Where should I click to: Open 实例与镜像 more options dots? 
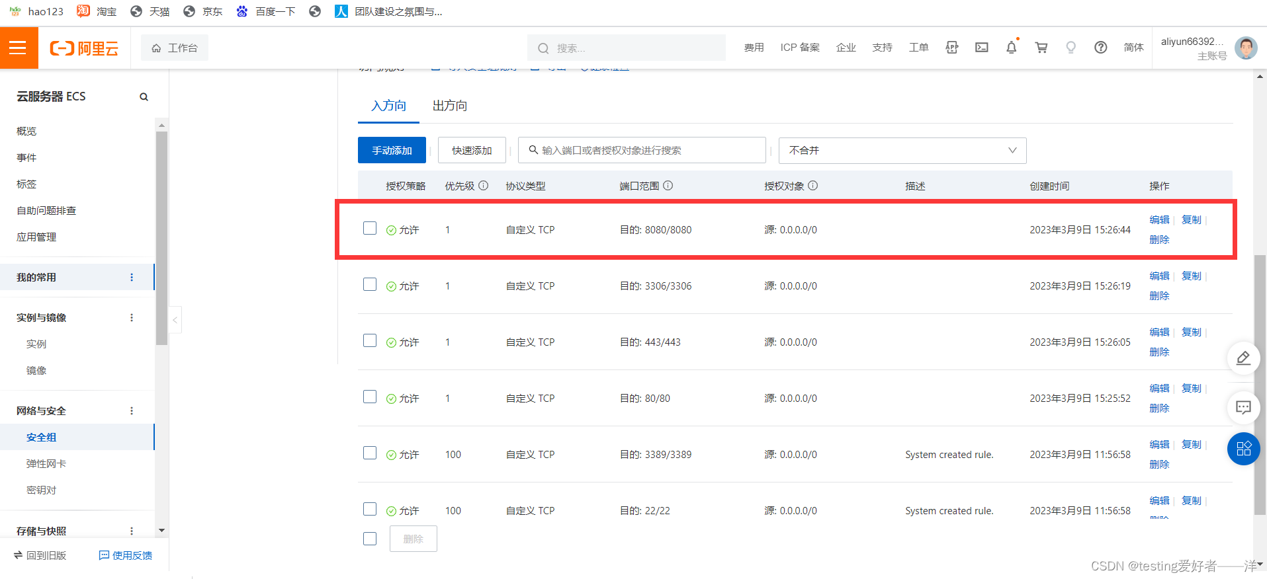point(132,318)
